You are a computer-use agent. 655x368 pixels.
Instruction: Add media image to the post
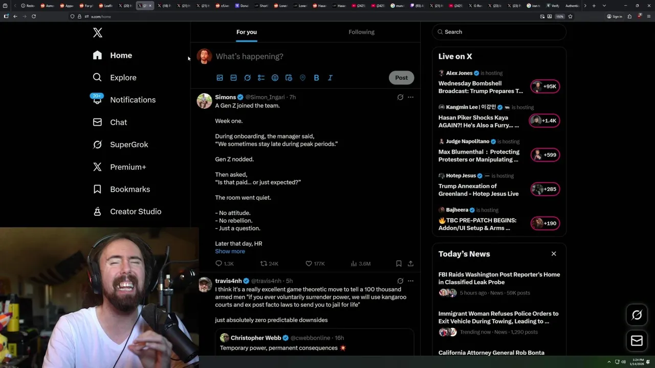(x=220, y=78)
